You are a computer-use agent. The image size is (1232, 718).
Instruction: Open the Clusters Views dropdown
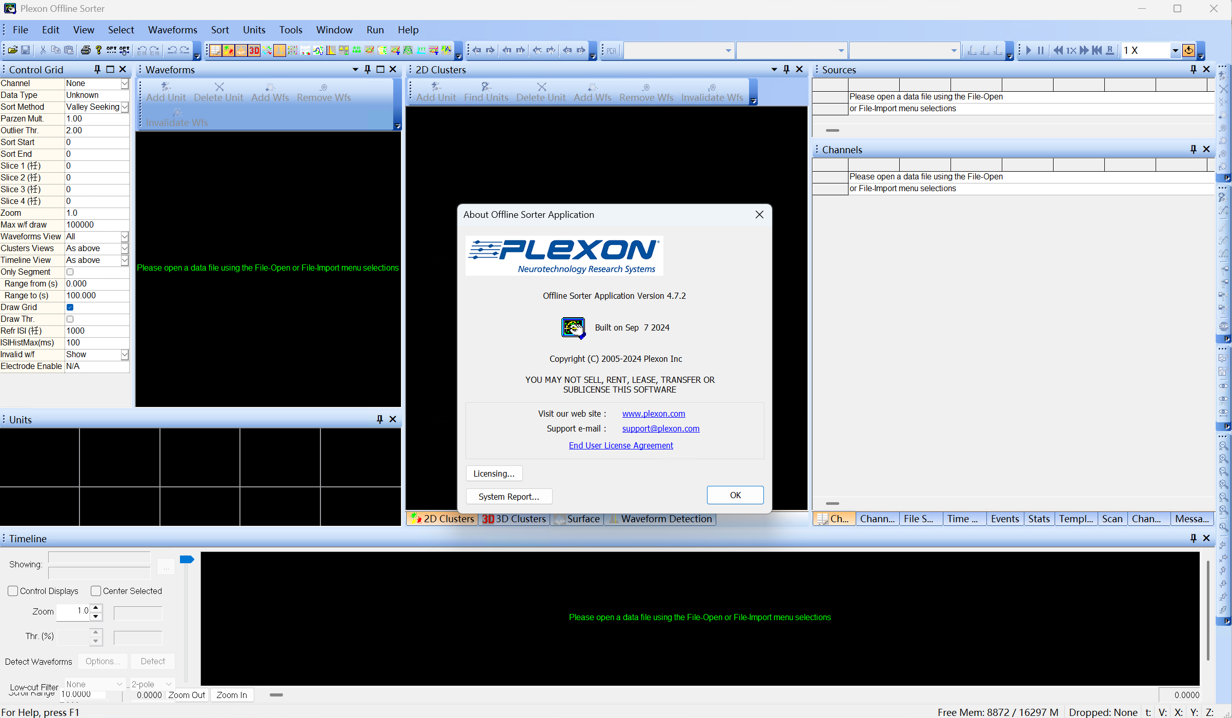click(x=125, y=249)
